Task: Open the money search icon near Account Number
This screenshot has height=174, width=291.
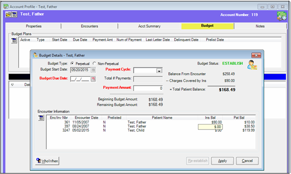Action: point(282,16)
